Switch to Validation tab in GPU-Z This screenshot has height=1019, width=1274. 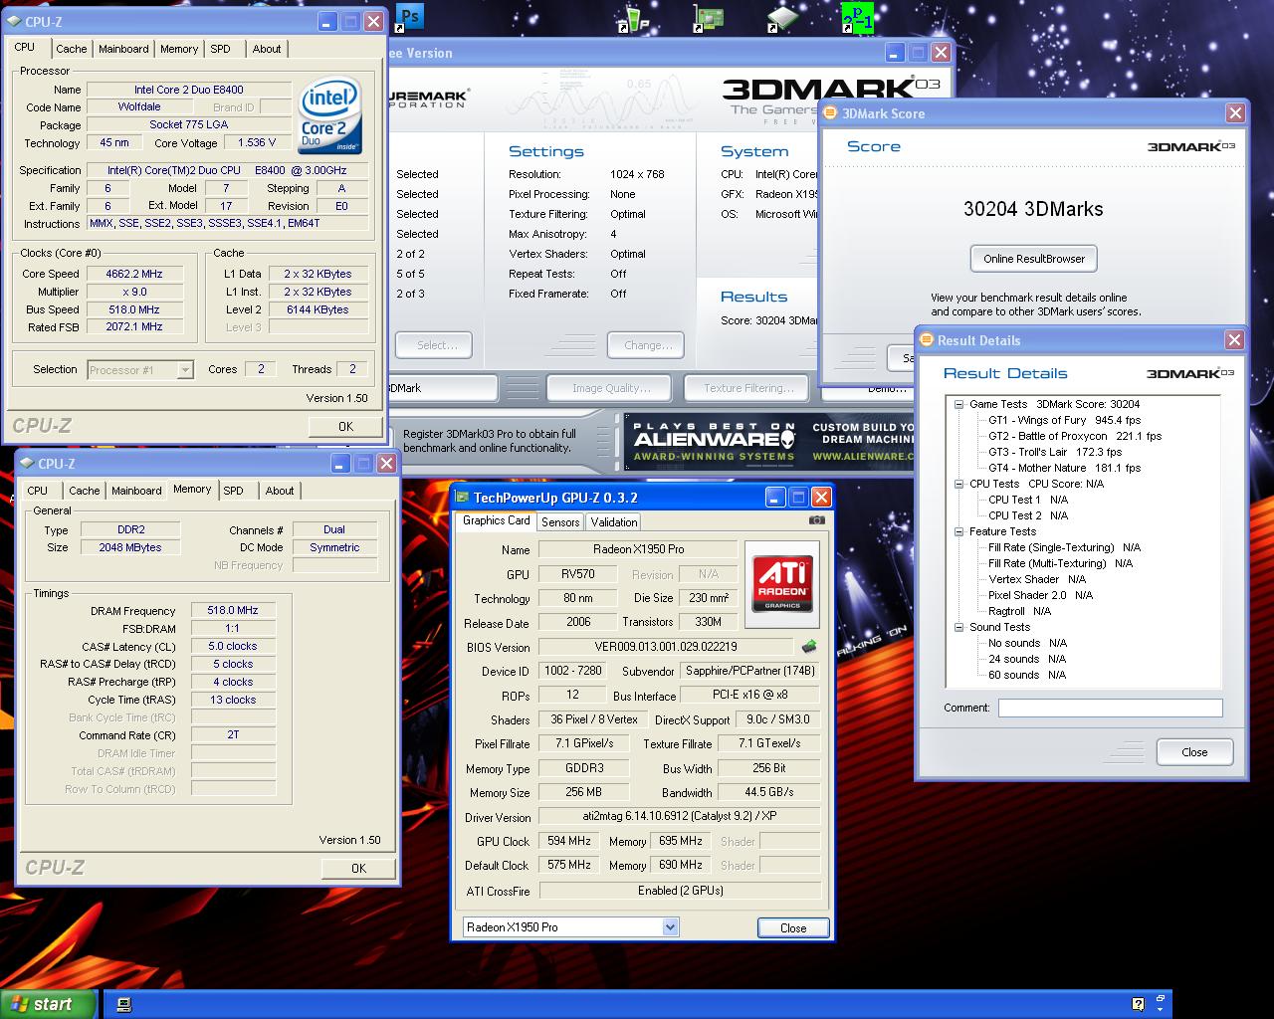tap(613, 521)
